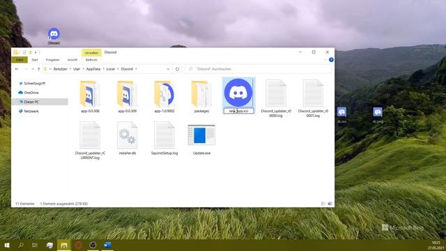Select the SquirrelSetup.log file
This screenshot has height=251, width=446.
164,138
